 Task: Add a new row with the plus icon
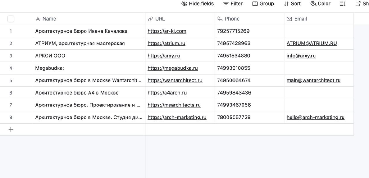click(x=11, y=130)
